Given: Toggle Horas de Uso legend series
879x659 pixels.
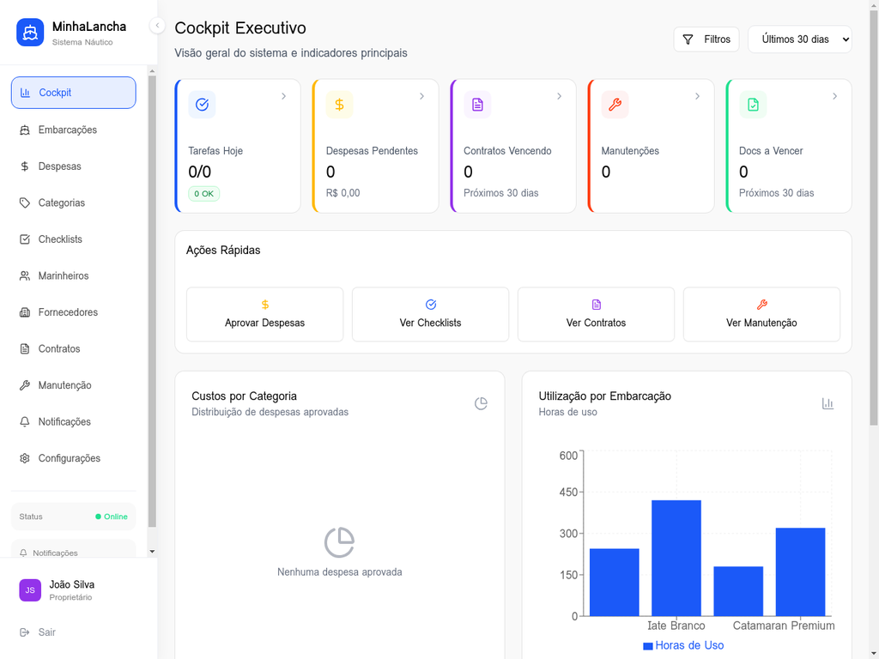Looking at the screenshot, I should [x=683, y=645].
